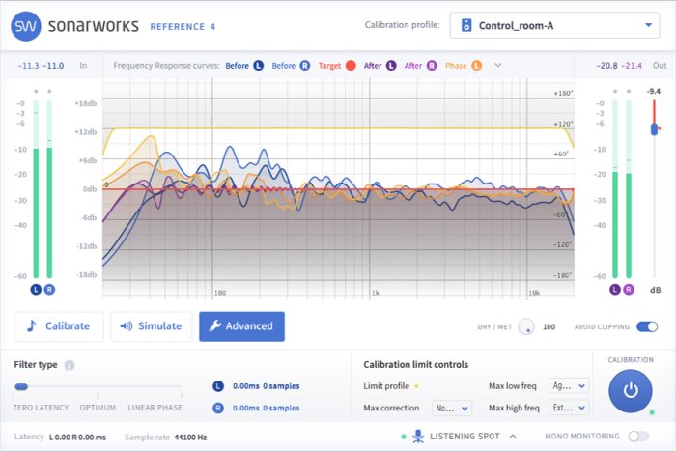Viewport: 676px width, 452px height.
Task: Toggle the After R curve indicator
Action: 432,66
